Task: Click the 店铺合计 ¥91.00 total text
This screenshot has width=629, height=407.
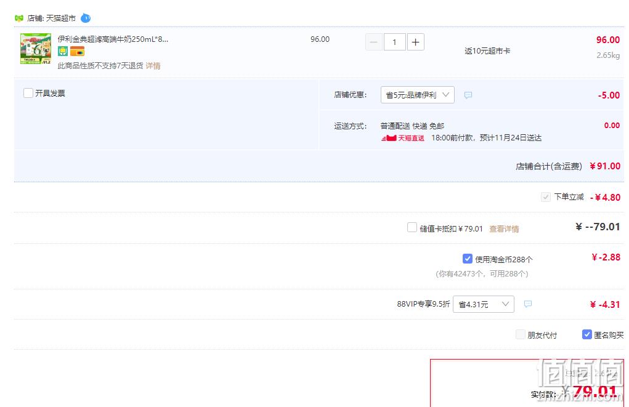Action: coord(567,166)
